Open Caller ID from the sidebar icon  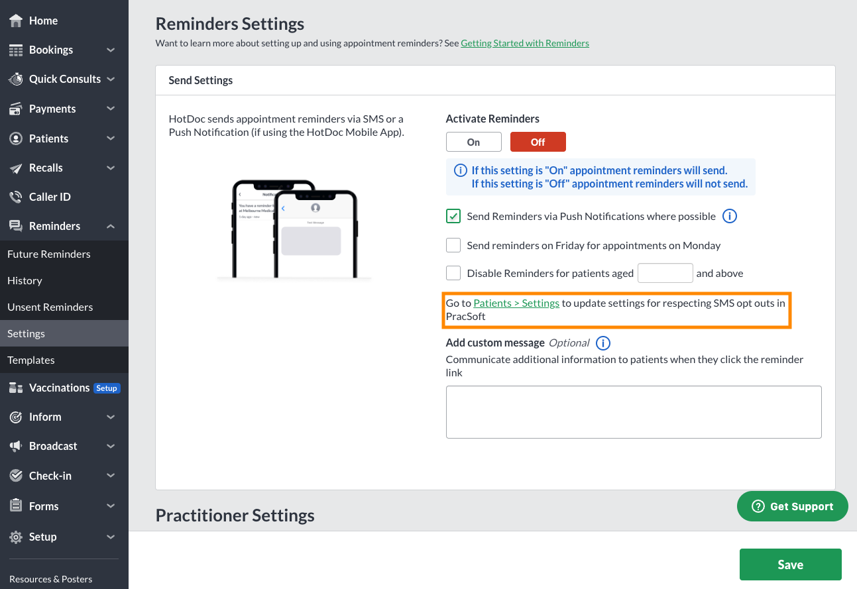coord(15,197)
